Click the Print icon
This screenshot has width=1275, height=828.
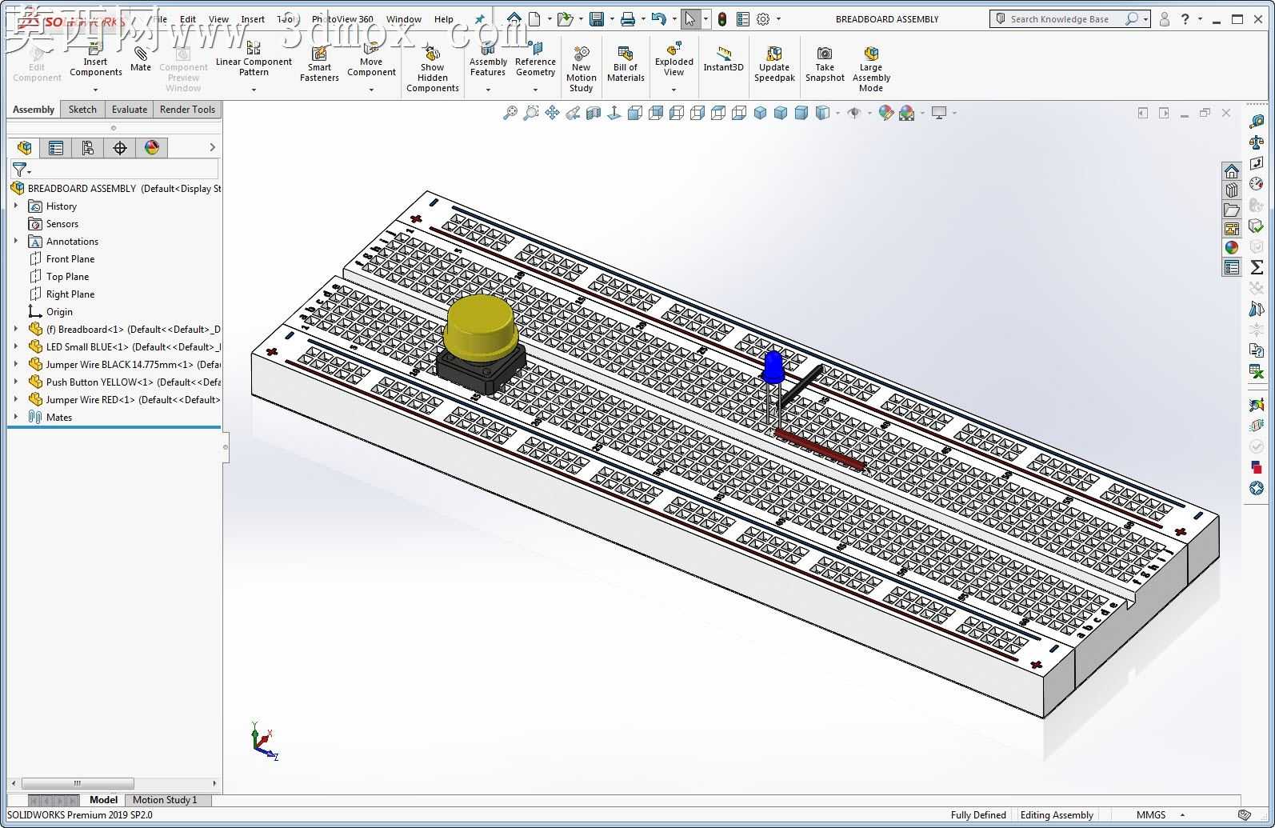628,18
